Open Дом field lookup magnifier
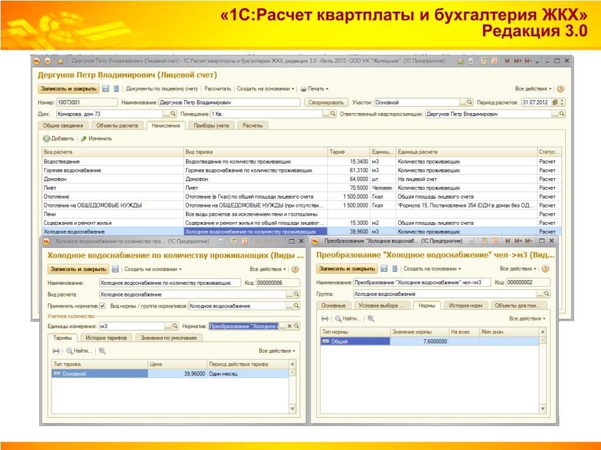601x450 pixels. point(173,114)
